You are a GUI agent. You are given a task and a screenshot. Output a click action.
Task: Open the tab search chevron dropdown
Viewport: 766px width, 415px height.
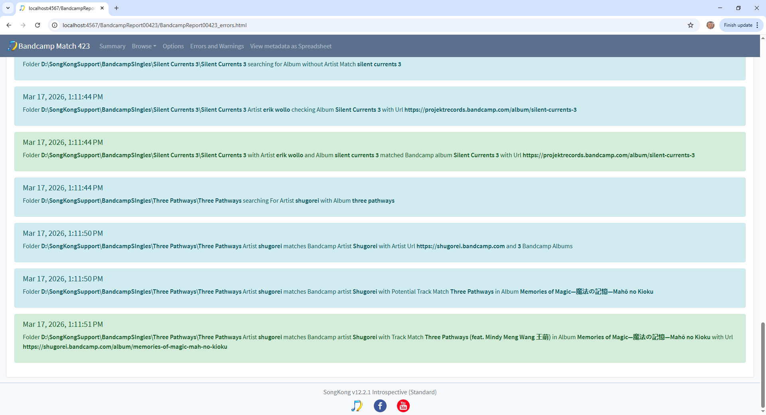[8, 8]
